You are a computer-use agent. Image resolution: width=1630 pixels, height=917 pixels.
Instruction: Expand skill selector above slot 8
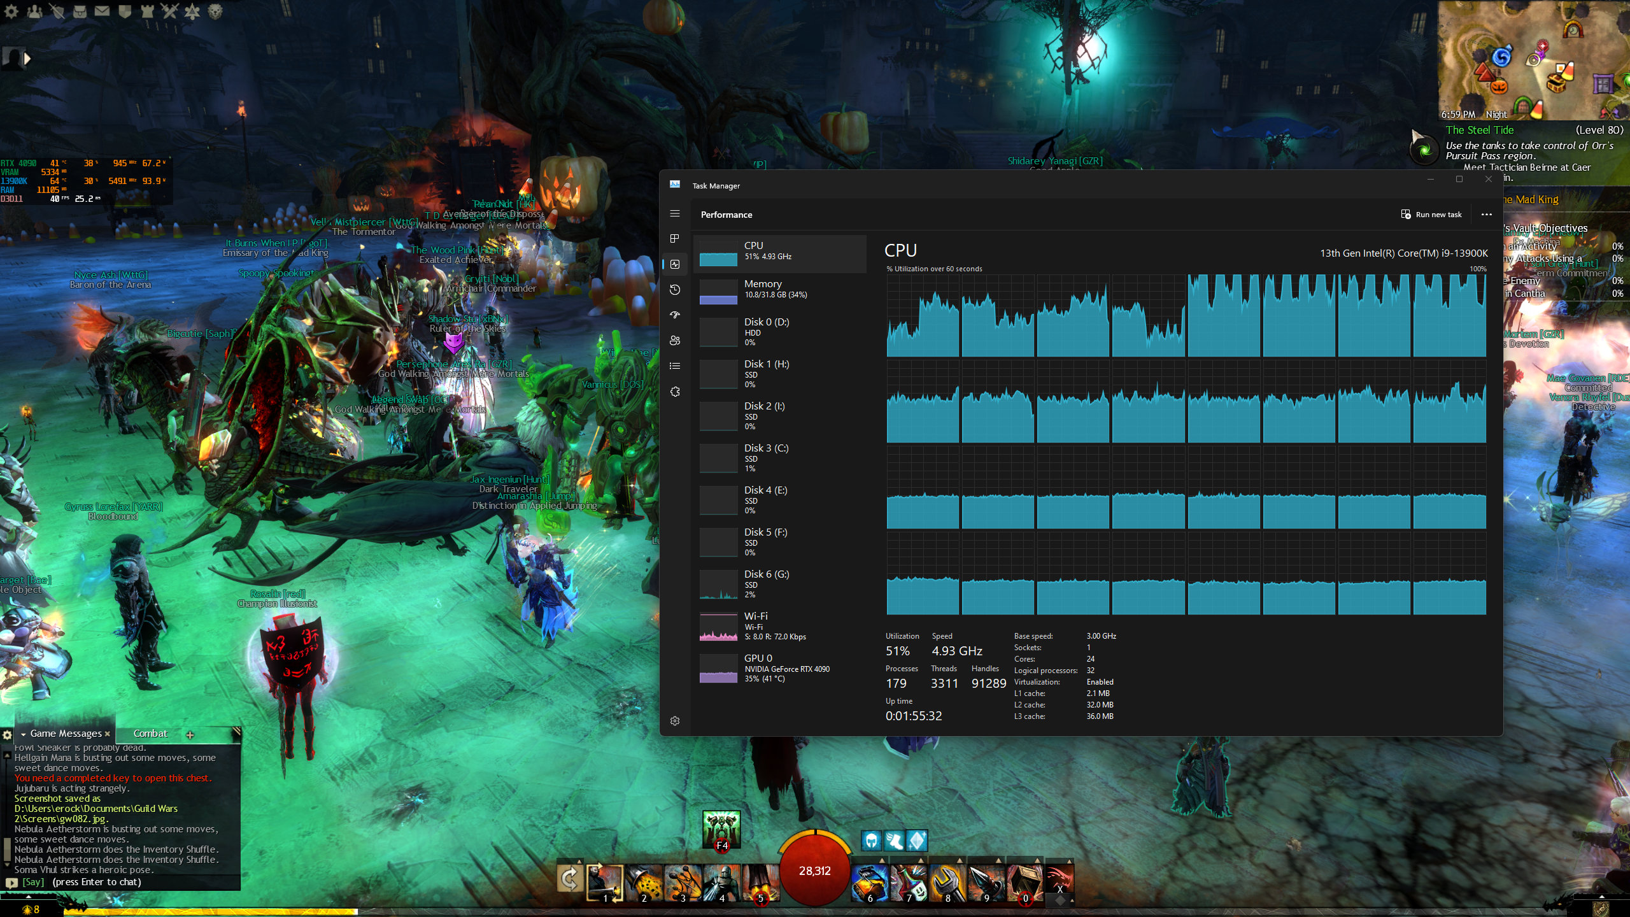pyautogui.click(x=960, y=860)
